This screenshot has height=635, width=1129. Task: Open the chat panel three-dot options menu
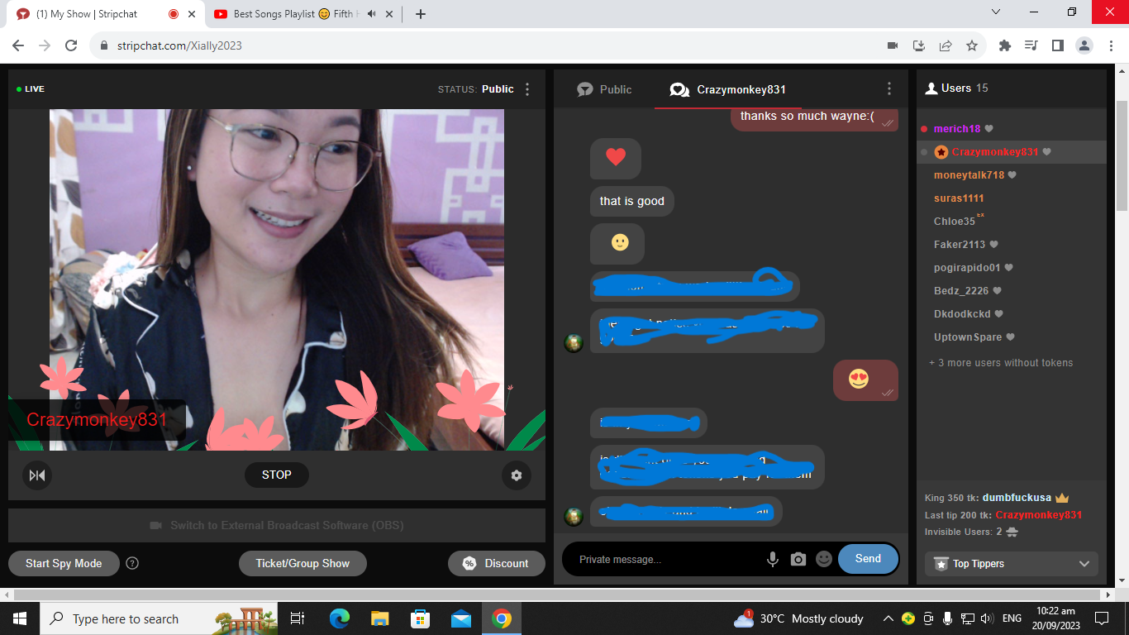(x=889, y=89)
